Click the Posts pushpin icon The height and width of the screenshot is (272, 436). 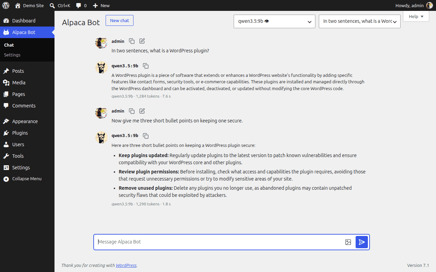[x=6, y=71]
